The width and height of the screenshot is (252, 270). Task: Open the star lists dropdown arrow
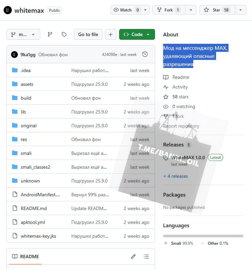coord(241,10)
